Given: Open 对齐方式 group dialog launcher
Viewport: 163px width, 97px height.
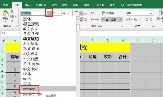Looking at the screenshot, I should (x=122, y=26).
